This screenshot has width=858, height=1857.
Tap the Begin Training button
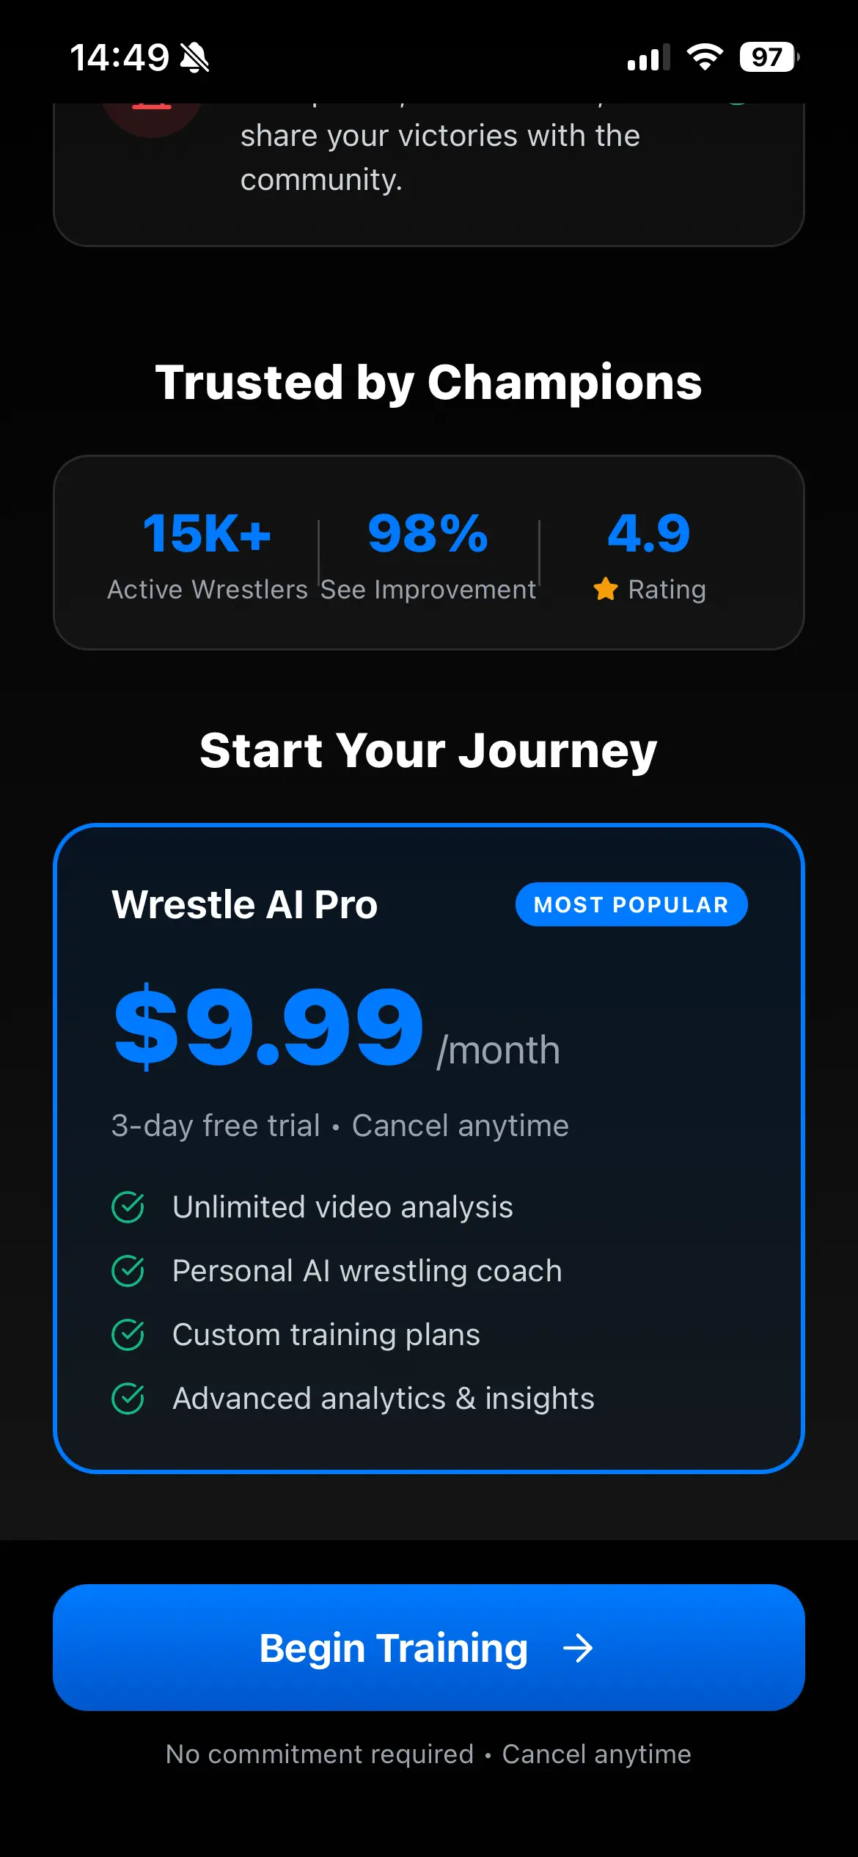click(x=428, y=1647)
